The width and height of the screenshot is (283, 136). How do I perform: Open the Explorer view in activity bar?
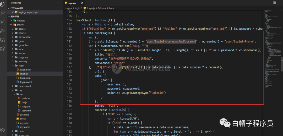[3, 4]
